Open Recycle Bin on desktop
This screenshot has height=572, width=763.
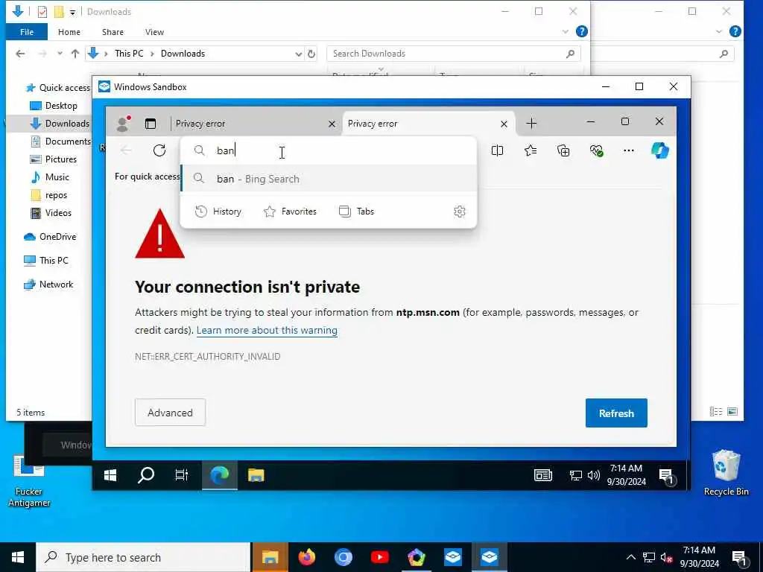[x=726, y=473]
